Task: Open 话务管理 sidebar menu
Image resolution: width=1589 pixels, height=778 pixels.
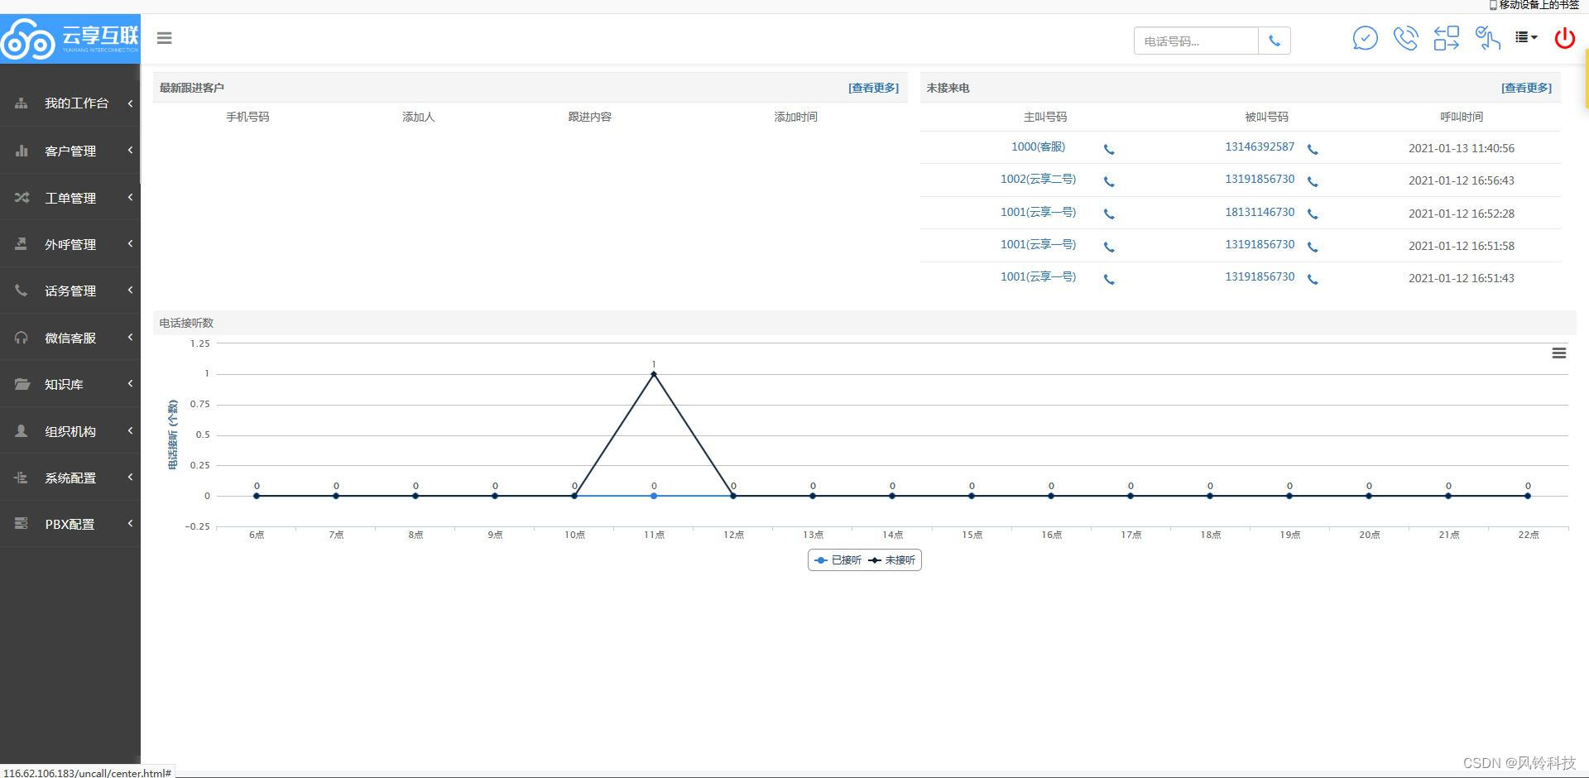Action: click(70, 291)
